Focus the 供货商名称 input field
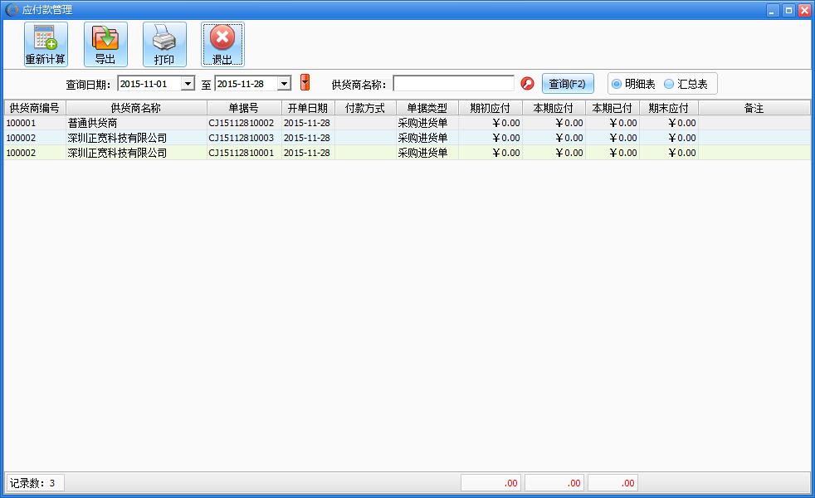Image resolution: width=815 pixels, height=498 pixels. click(x=453, y=83)
